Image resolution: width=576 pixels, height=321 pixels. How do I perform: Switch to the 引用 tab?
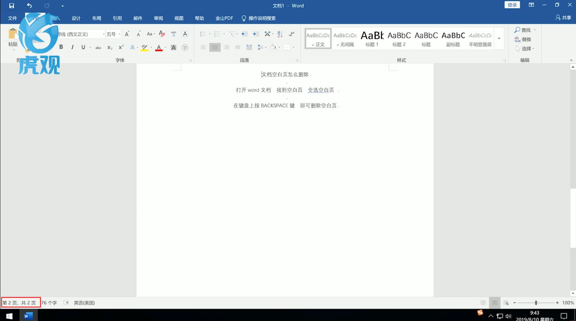(x=117, y=18)
